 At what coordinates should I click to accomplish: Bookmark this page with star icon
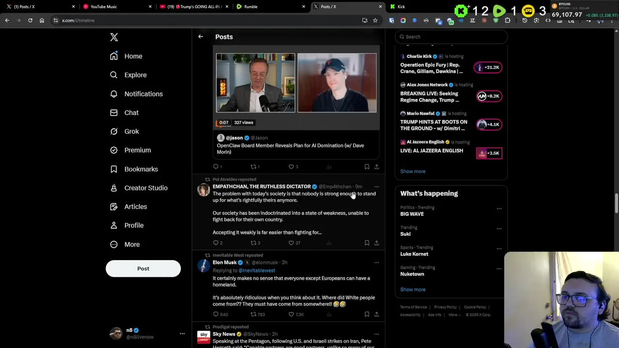point(375,20)
